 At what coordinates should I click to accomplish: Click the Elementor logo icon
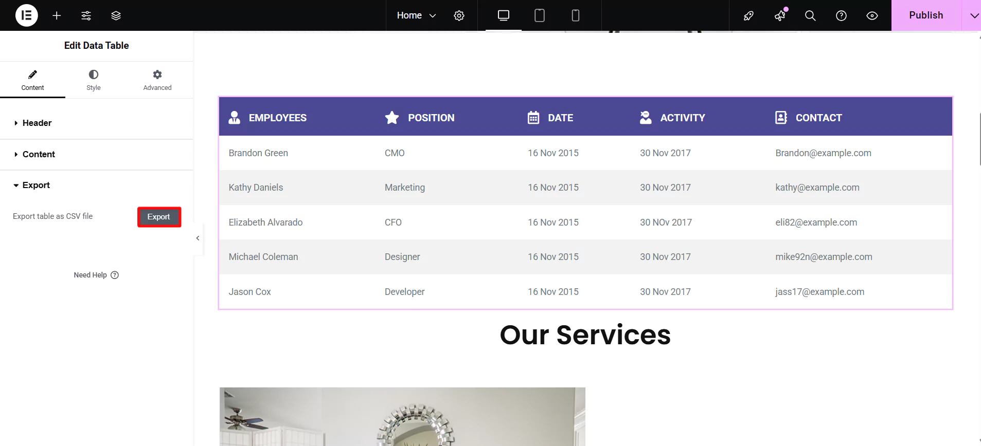[27, 15]
